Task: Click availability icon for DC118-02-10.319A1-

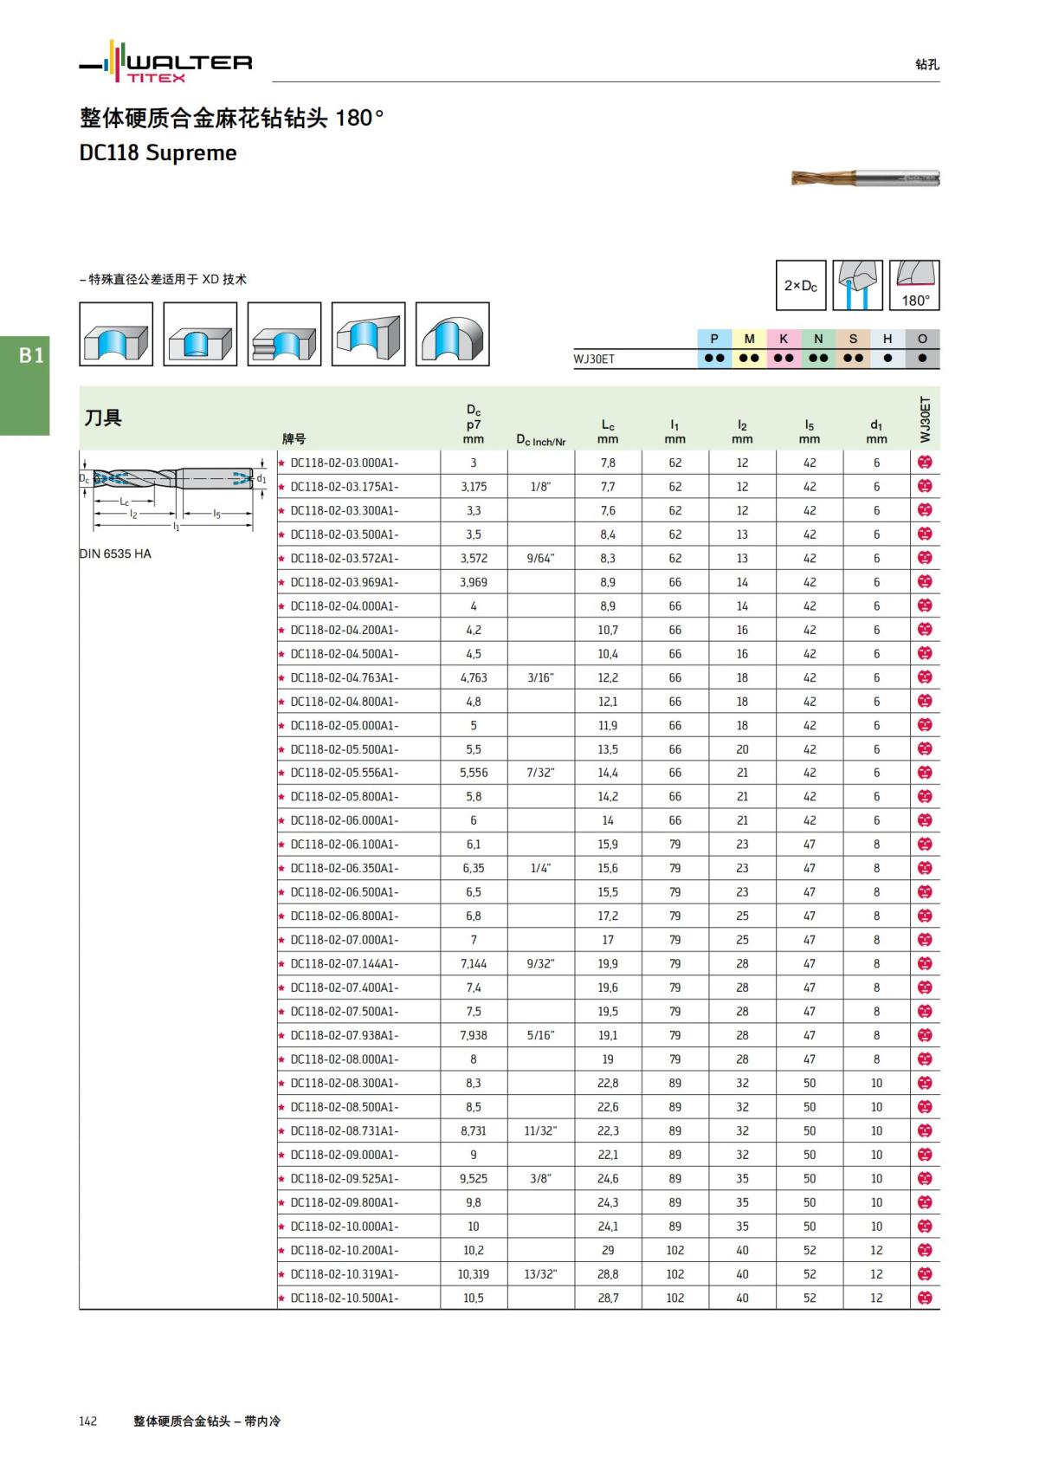Action: [x=925, y=1273]
